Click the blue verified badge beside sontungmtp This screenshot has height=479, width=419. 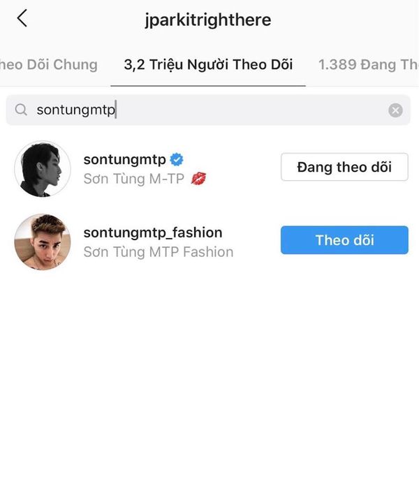click(177, 160)
